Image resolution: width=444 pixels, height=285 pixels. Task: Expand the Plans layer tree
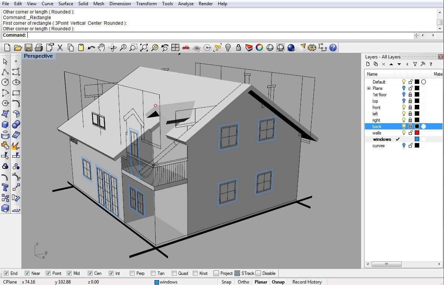(369, 88)
